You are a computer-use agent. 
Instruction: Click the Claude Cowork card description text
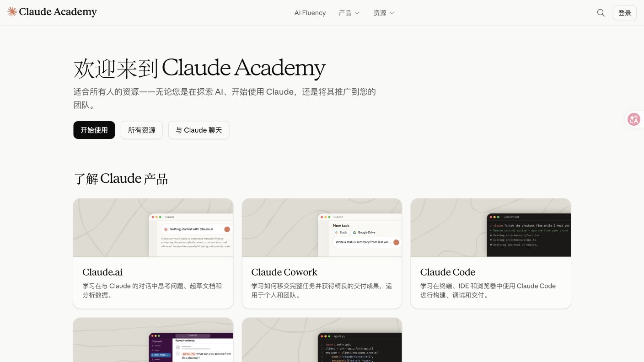pos(322,290)
